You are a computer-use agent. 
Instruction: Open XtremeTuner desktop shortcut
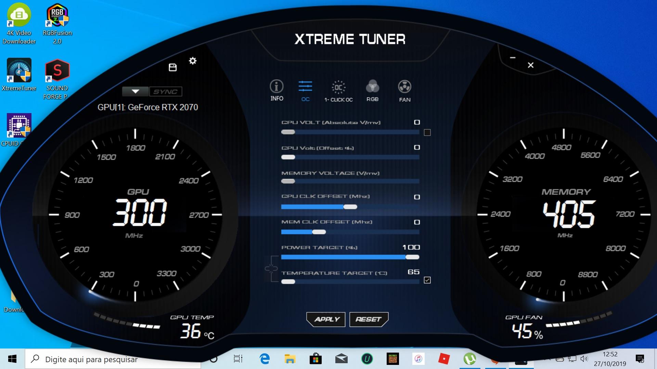click(x=19, y=74)
